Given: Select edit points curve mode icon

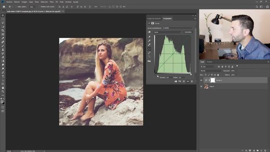Looking at the screenshot, I should coord(149,49).
